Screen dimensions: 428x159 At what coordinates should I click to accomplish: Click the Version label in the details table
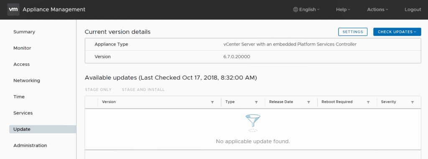tap(103, 57)
